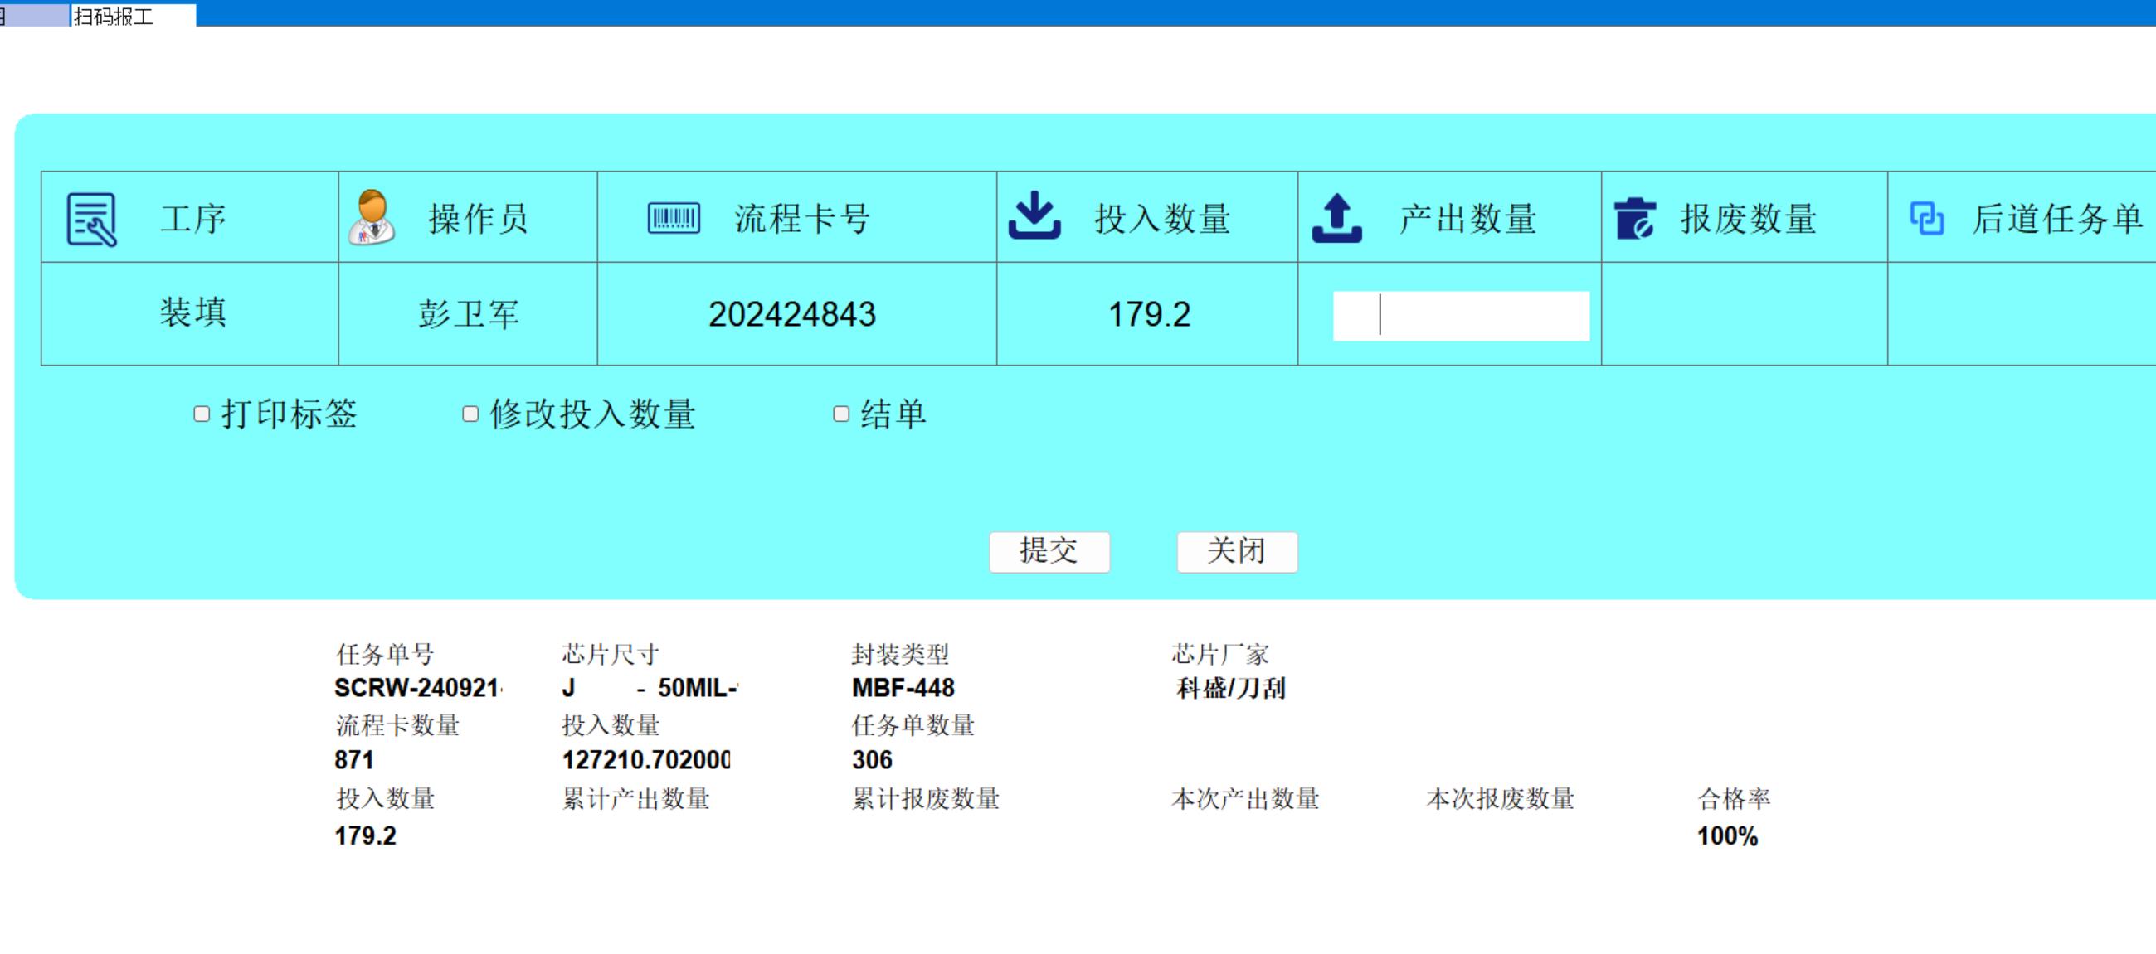Click the operator name 彭卫军
Screen dimensions: 2156x954
[469, 314]
